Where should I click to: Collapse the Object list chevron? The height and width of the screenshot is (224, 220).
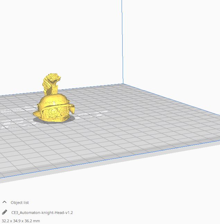pyautogui.click(x=5, y=202)
